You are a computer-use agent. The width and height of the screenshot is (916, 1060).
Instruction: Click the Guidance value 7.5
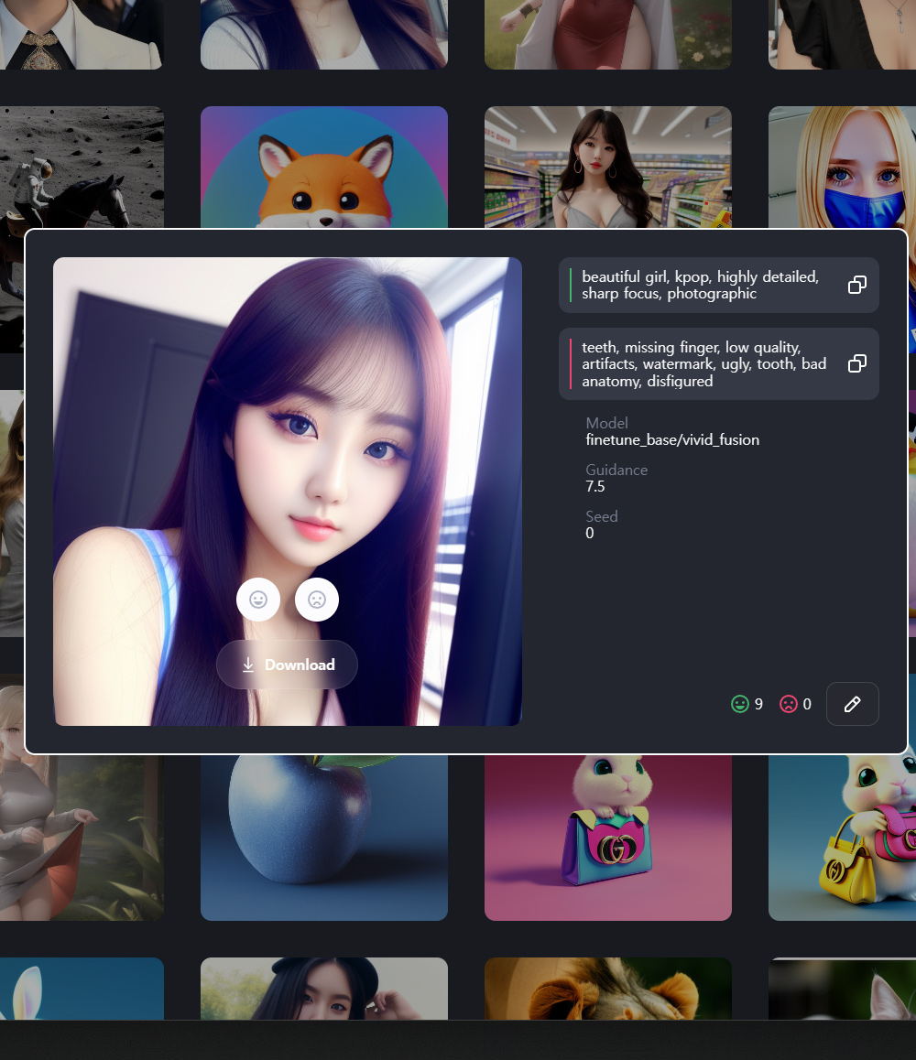(595, 487)
